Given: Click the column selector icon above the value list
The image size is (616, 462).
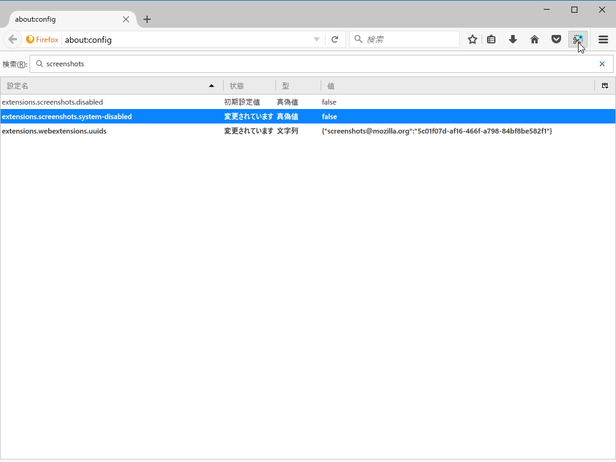Looking at the screenshot, I should pos(605,86).
